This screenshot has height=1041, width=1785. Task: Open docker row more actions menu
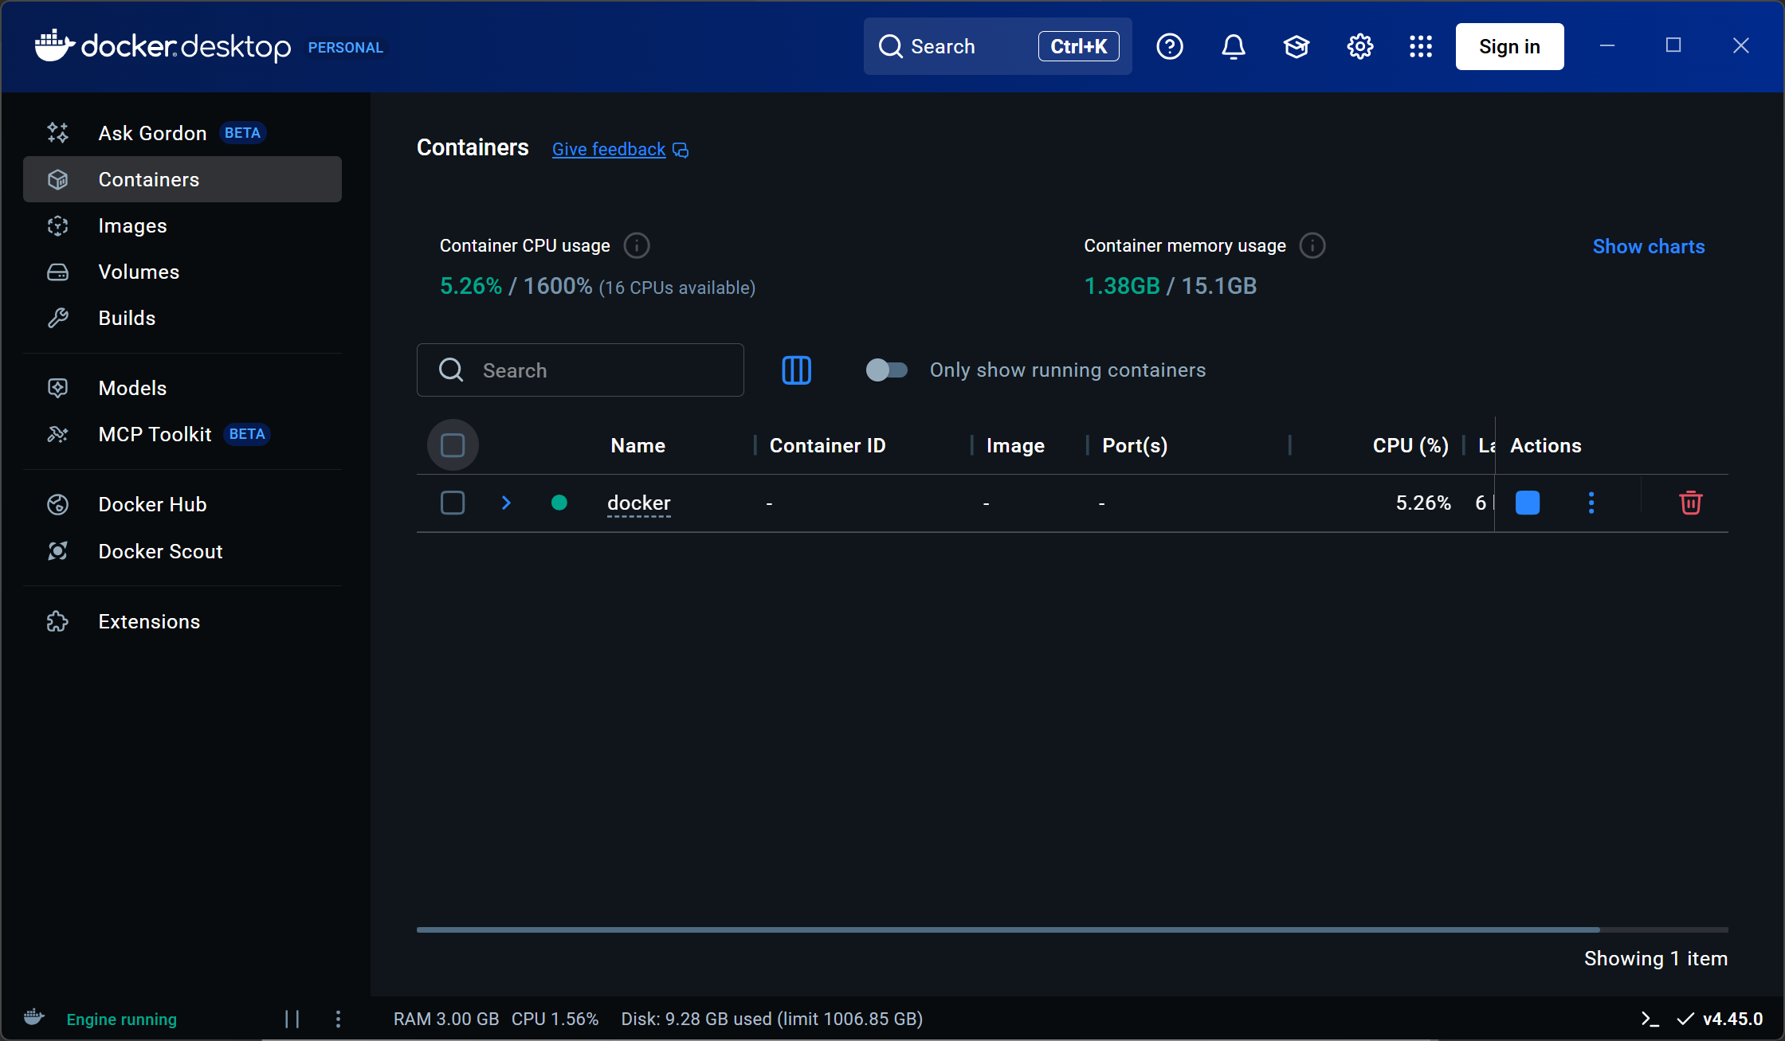pos(1591,503)
